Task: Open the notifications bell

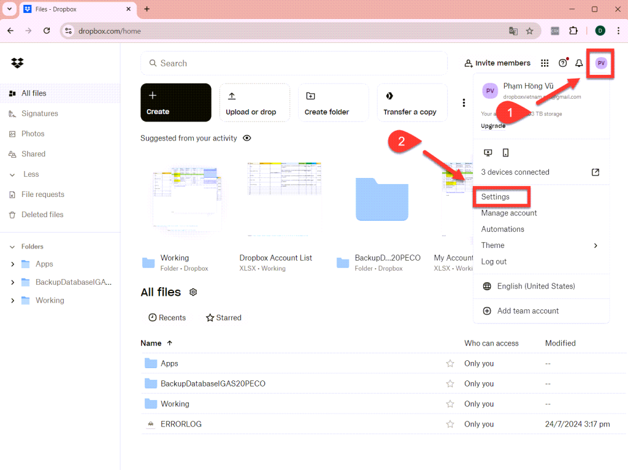Action: coord(579,63)
